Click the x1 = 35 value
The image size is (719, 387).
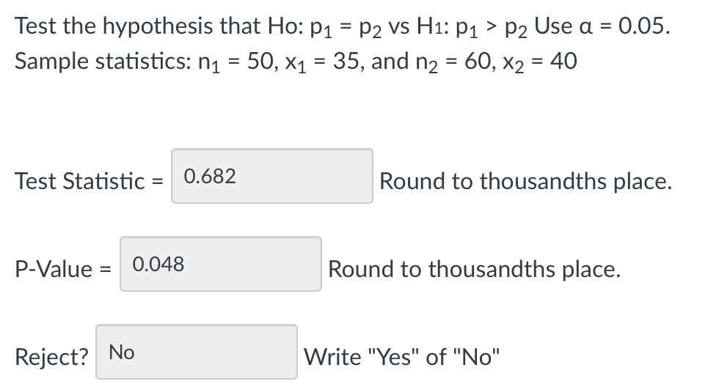pyautogui.click(x=323, y=62)
